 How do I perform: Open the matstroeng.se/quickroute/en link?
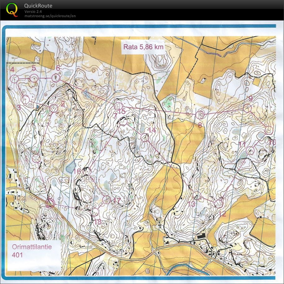coord(50,16)
